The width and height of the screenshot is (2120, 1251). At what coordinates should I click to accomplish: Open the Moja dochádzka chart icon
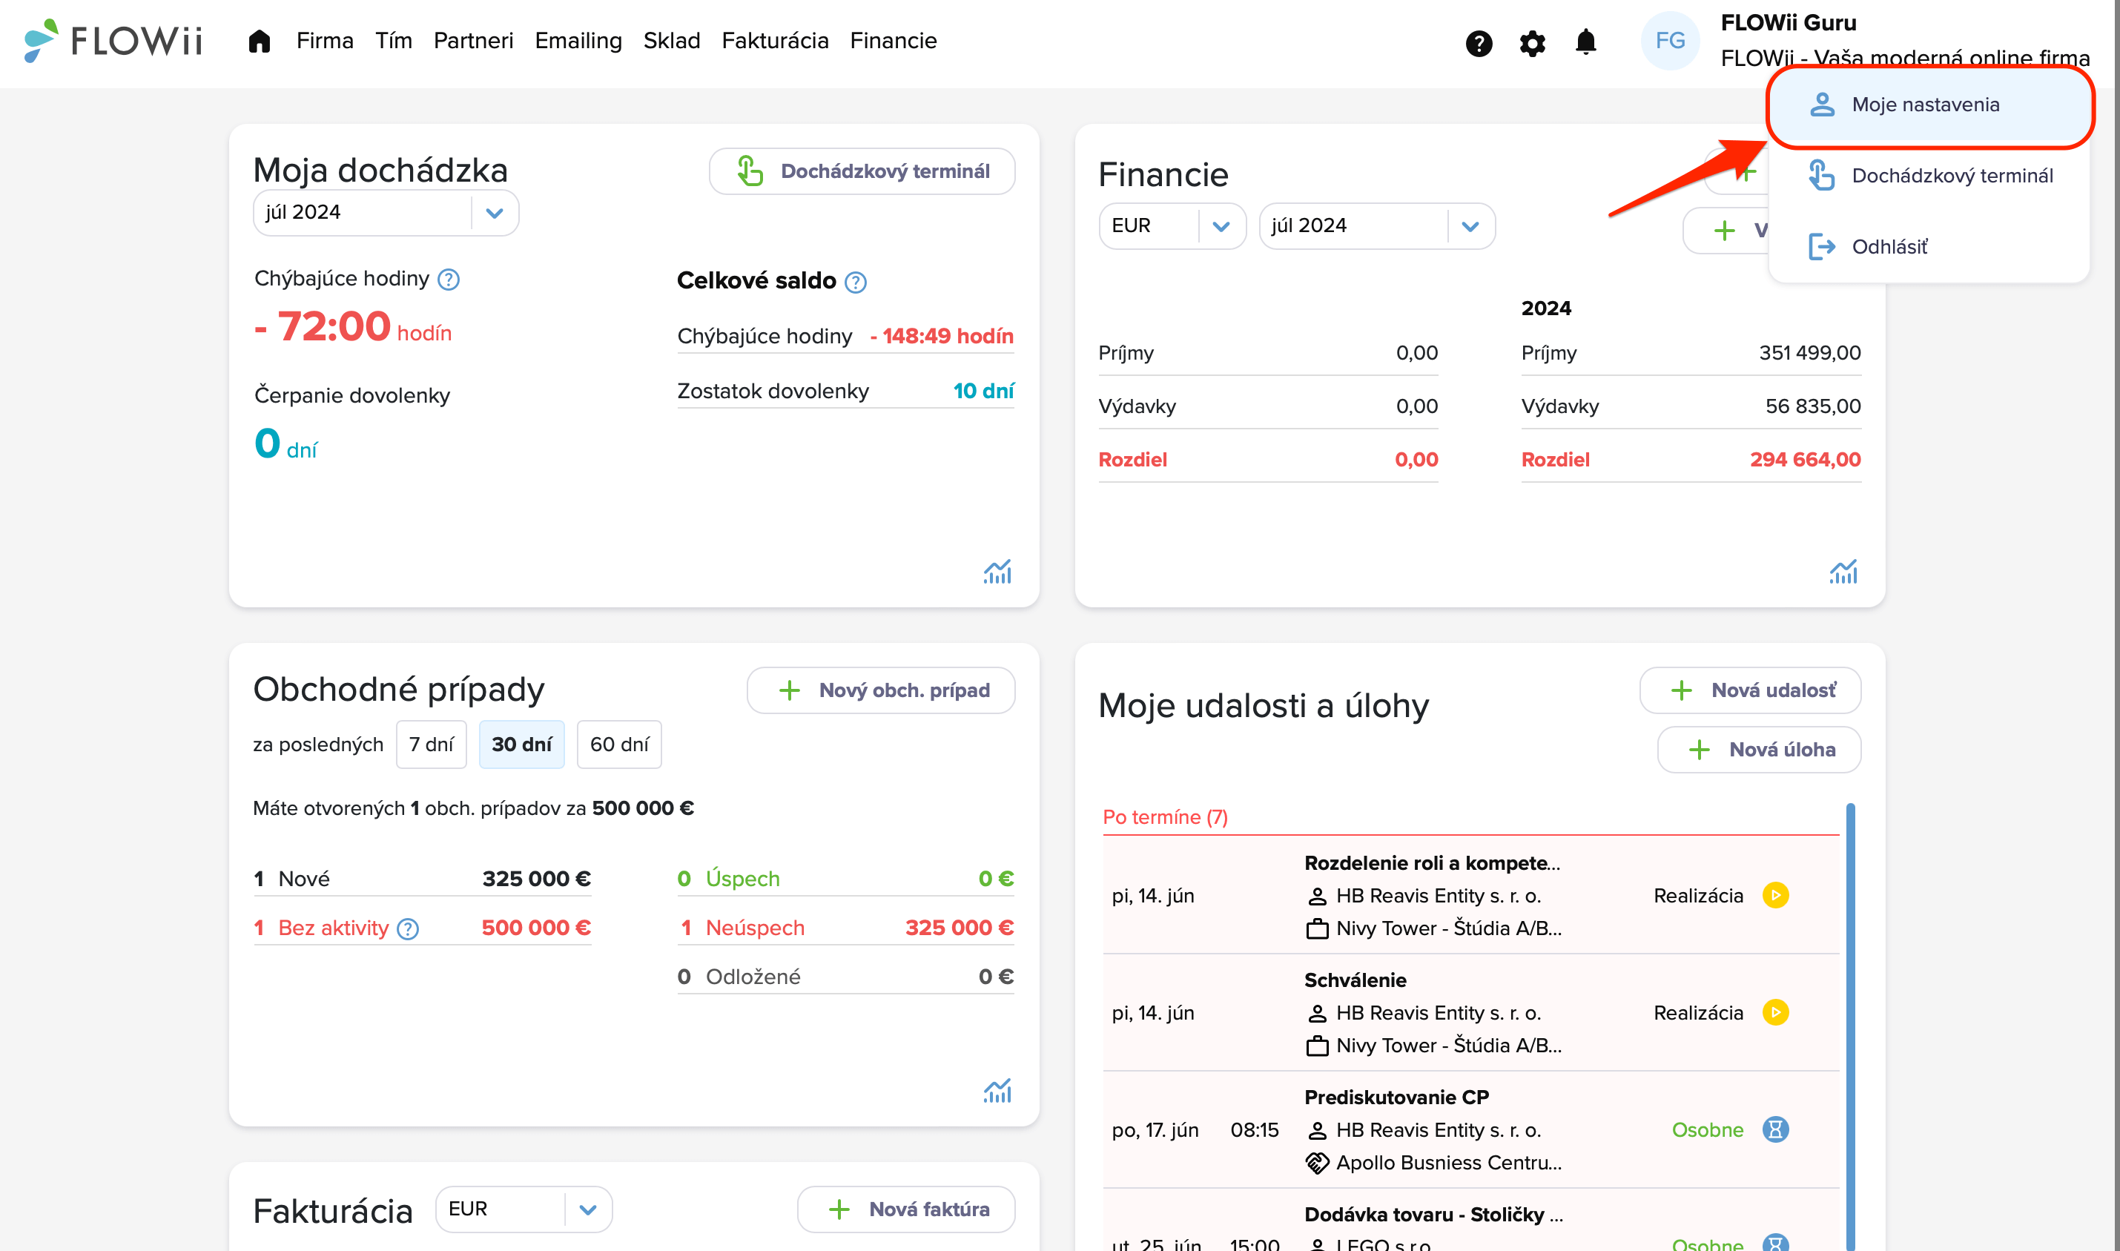click(x=997, y=572)
